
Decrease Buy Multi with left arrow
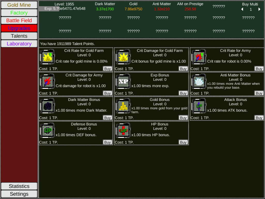point(242,9)
